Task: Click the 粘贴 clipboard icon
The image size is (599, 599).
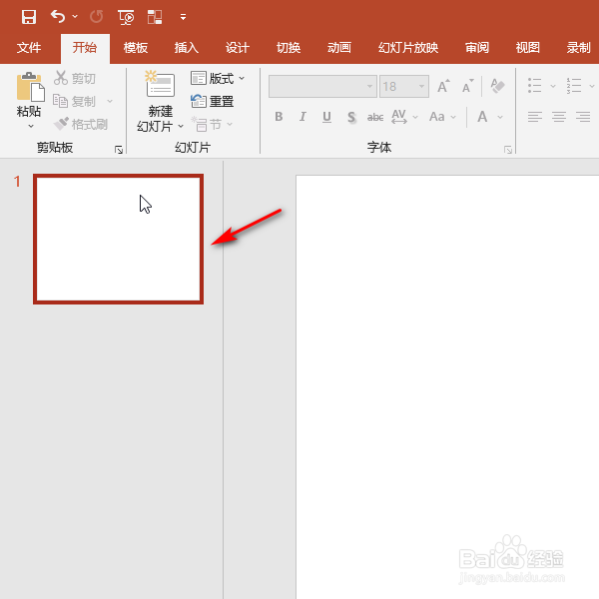Action: click(30, 86)
